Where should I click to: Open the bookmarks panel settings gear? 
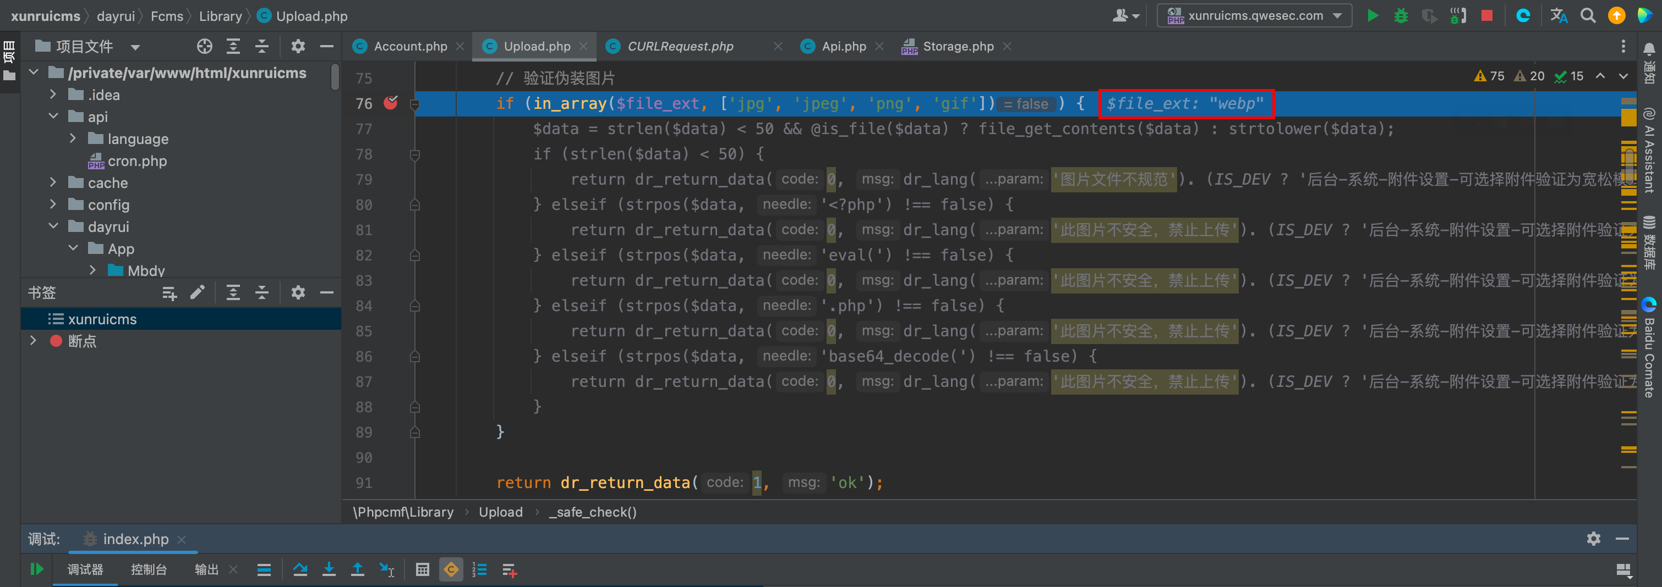[297, 292]
